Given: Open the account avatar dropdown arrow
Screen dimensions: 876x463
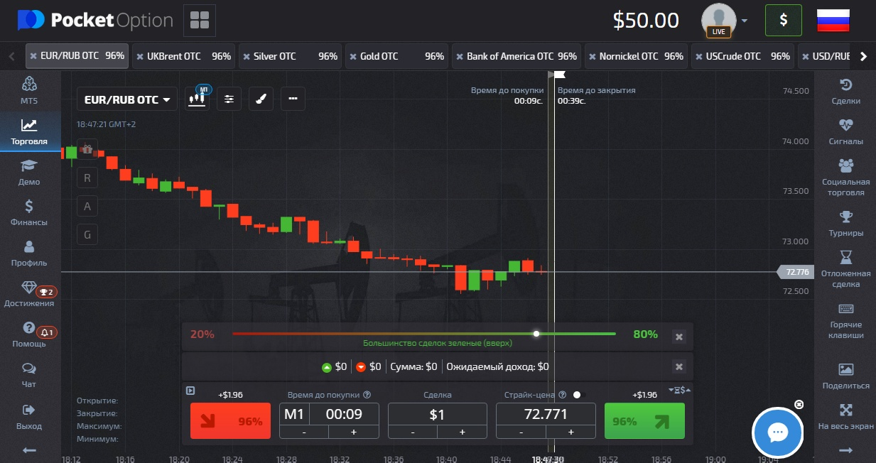Looking at the screenshot, I should [x=745, y=21].
